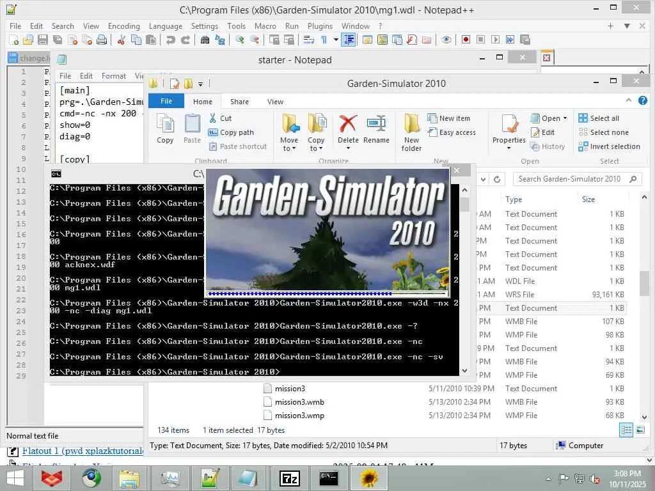Click the Open file icon in Notepad++ toolbar
Screen dimensions: 655x491
28,40
